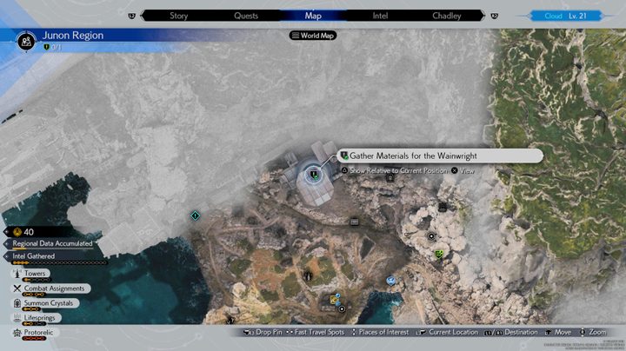Select the green shield quest marker on cliffs

click(x=439, y=254)
